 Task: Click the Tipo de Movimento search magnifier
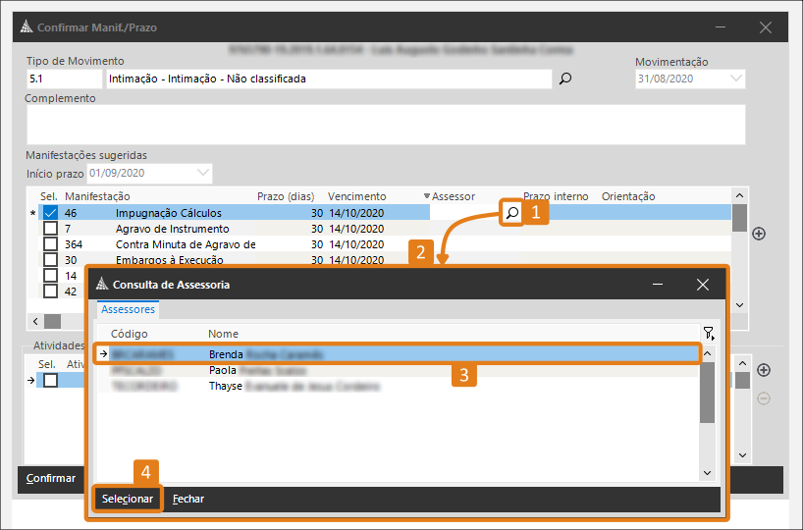pos(564,79)
